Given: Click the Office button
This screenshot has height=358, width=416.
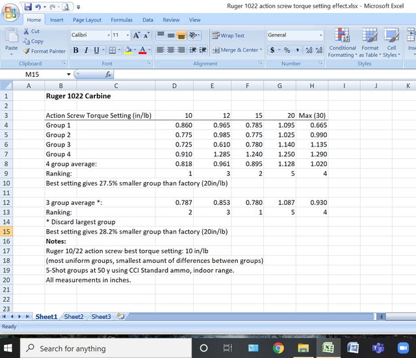Looking at the screenshot, I should coord(10,12).
